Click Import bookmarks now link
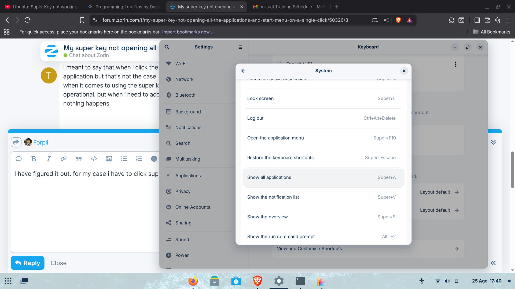 pos(188,32)
